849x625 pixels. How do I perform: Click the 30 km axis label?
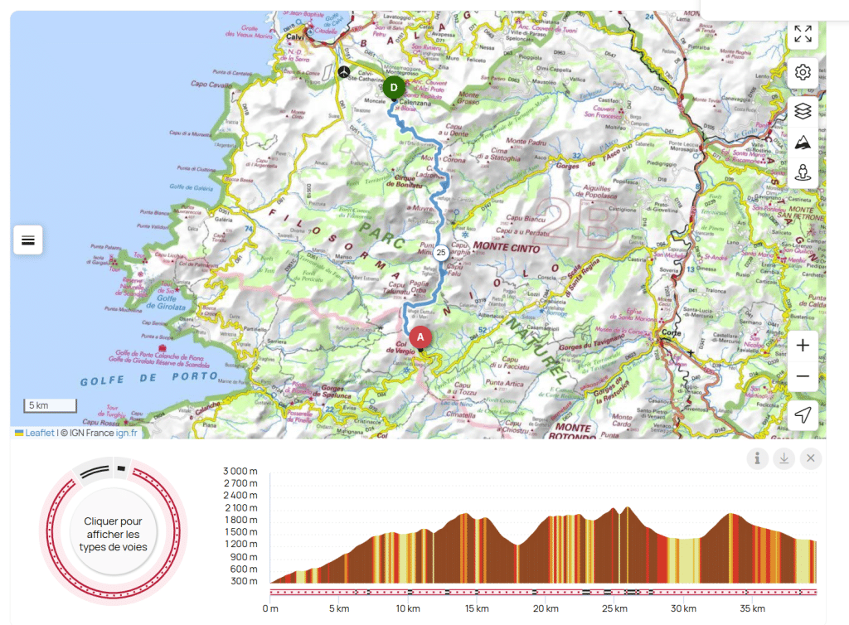pyautogui.click(x=683, y=608)
